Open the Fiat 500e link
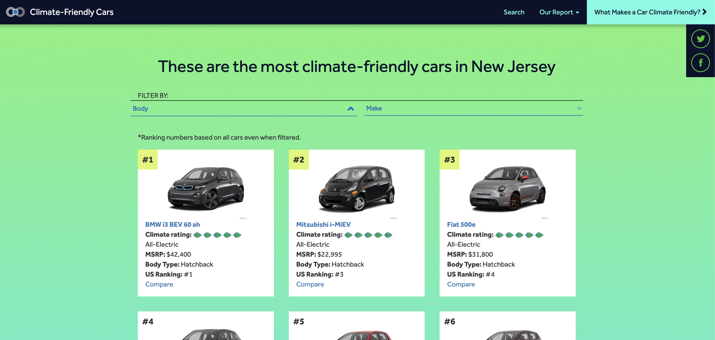Screen dimensions: 715x340 coord(461,225)
